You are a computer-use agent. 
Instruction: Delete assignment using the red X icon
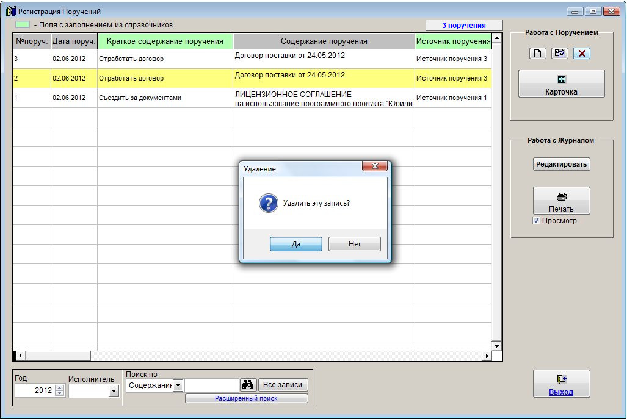pos(582,53)
